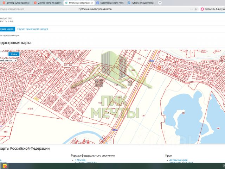This screenshot has width=225, height=169.
Task: Select parcel 254 on the map
Action: (x=143, y=116)
